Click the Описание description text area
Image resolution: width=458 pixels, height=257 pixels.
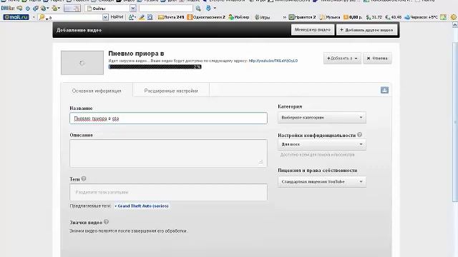click(x=169, y=153)
